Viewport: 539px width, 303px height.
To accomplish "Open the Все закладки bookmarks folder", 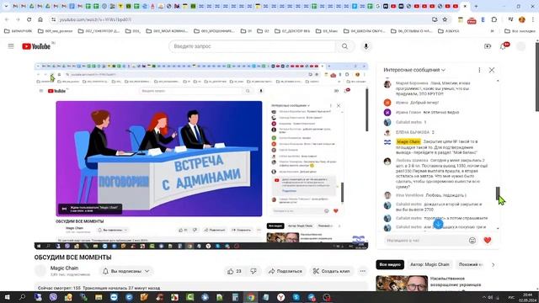I will pyautogui.click(x=520, y=31).
